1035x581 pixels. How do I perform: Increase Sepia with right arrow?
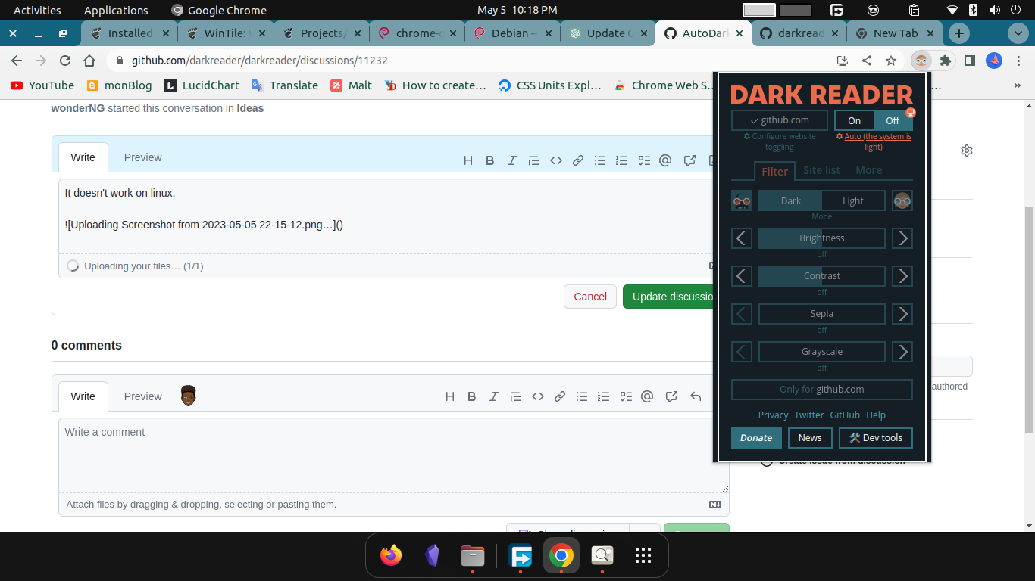(902, 314)
